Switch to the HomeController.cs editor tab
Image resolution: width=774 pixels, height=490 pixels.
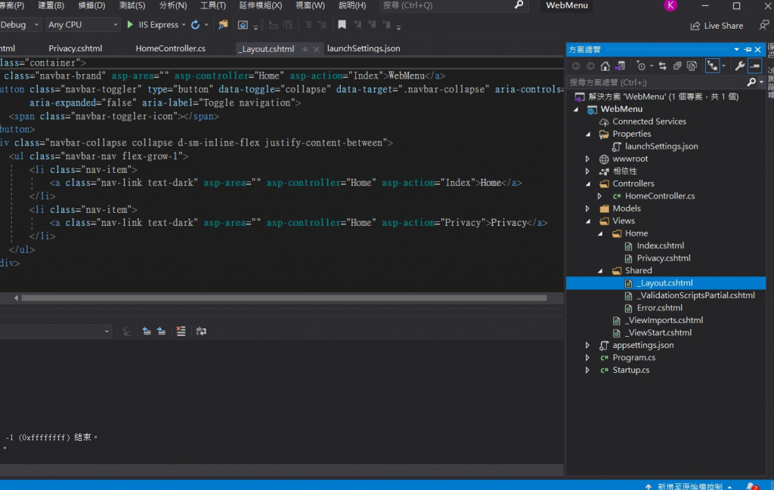point(170,48)
